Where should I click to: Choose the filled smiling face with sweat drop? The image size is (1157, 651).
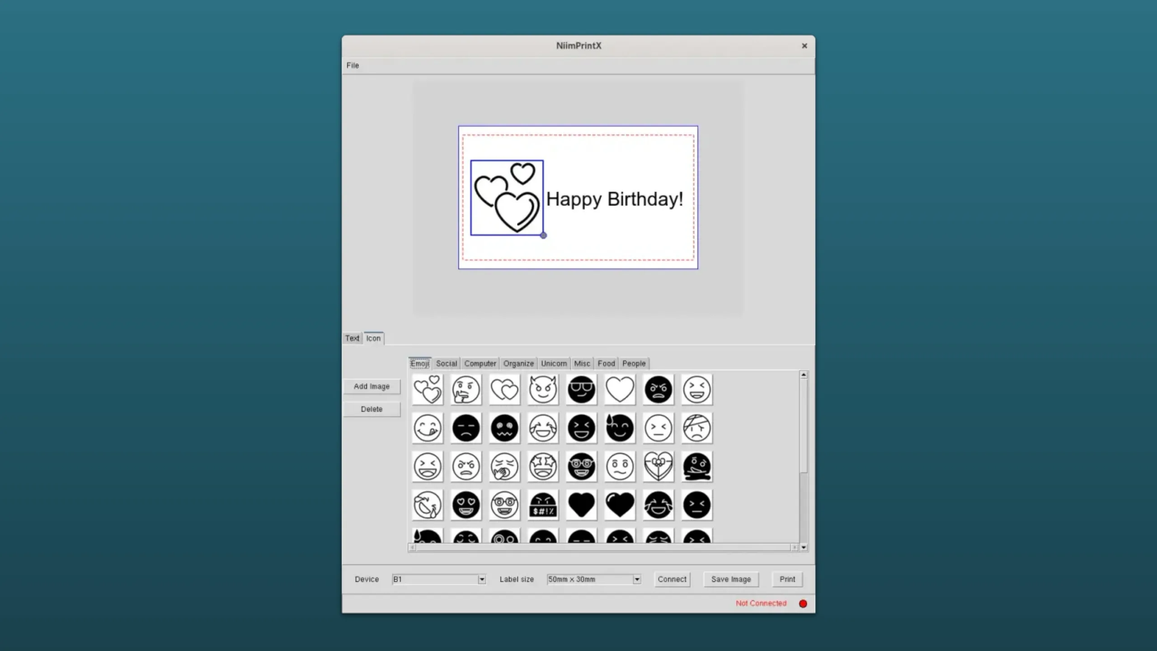(620, 428)
